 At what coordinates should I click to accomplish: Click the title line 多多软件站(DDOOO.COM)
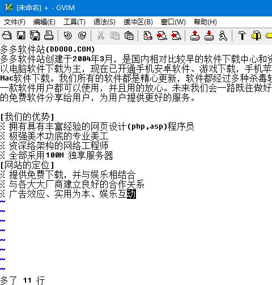click(47, 49)
